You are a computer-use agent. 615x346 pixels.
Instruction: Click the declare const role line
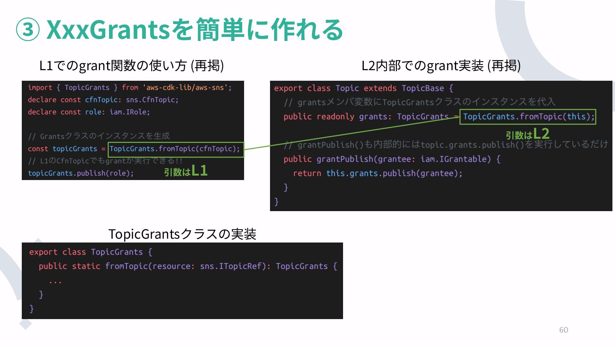click(89, 112)
